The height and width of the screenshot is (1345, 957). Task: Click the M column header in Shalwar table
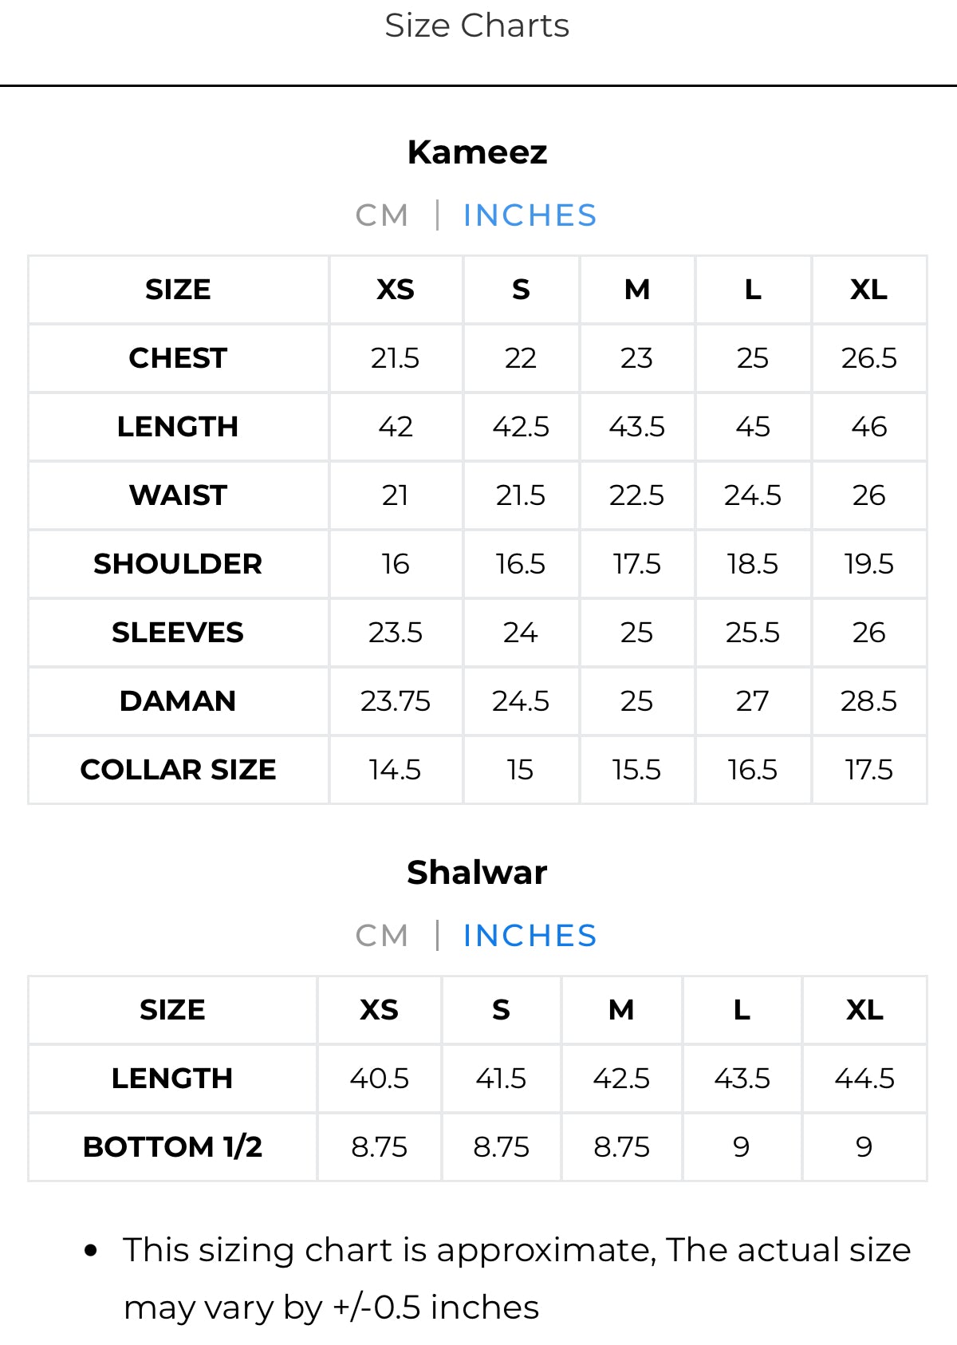[621, 1010]
